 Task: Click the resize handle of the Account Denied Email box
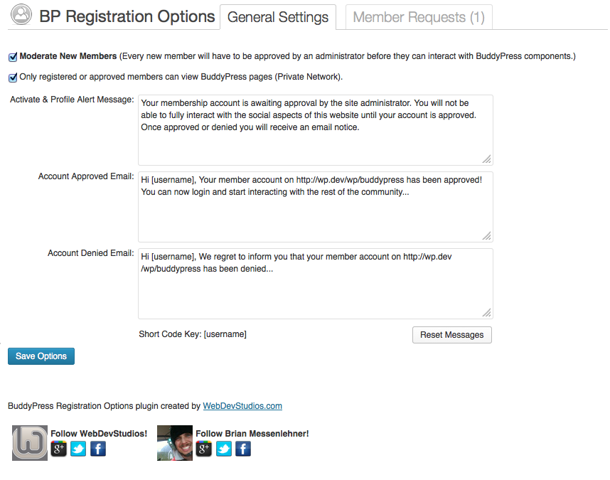click(487, 313)
